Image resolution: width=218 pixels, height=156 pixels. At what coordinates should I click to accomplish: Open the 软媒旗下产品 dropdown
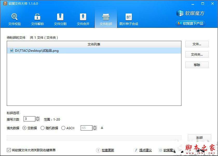tap(190, 23)
